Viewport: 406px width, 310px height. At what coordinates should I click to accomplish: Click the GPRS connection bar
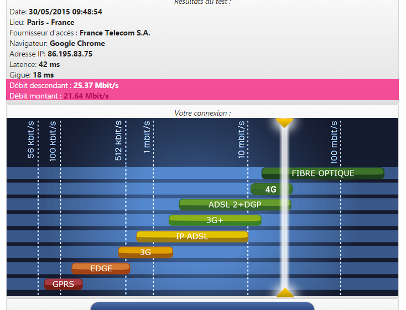click(64, 284)
